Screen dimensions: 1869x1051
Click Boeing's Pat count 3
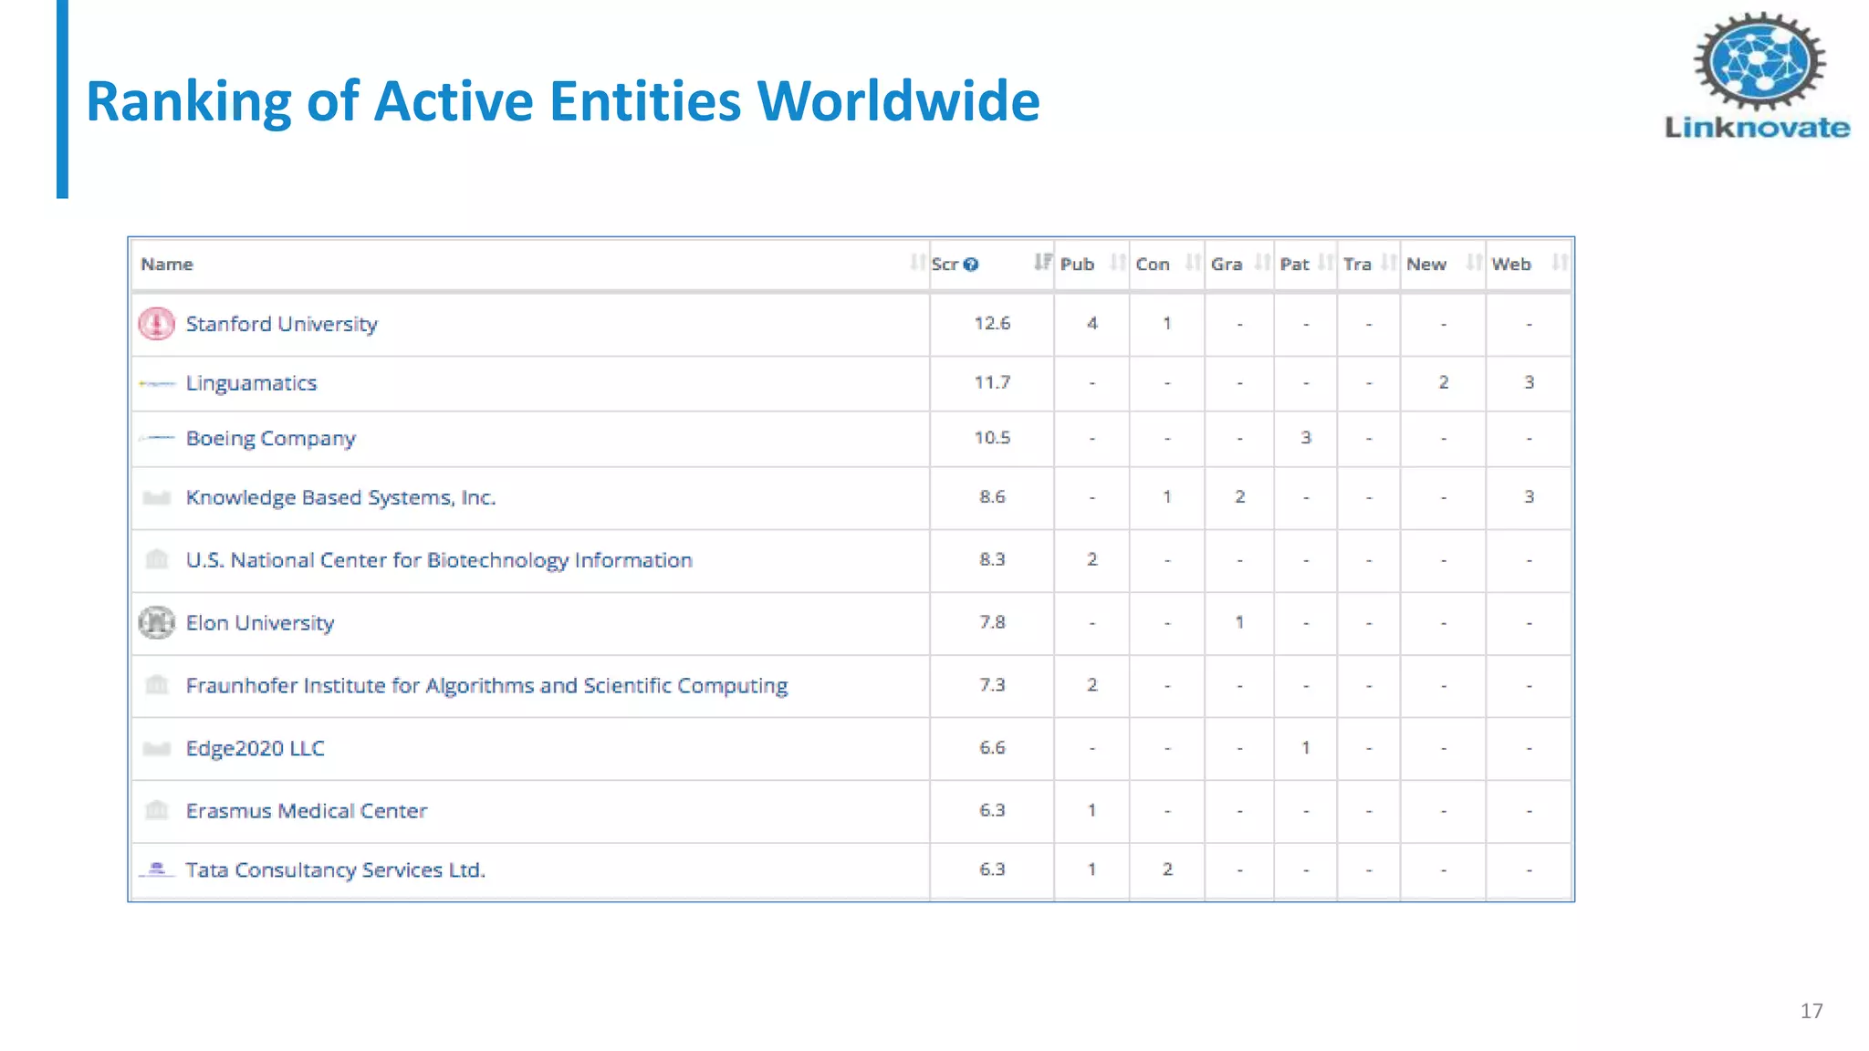(1306, 438)
